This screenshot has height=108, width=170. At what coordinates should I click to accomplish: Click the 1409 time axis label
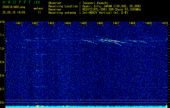(x=148, y=23)
